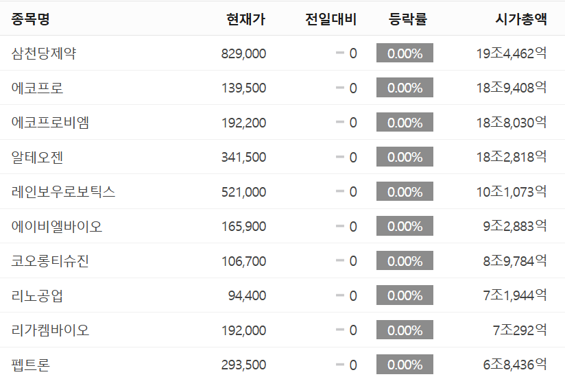Image resolution: width=565 pixels, height=379 pixels.
Task: Sort by the 종목명 column header
Action: 30,19
